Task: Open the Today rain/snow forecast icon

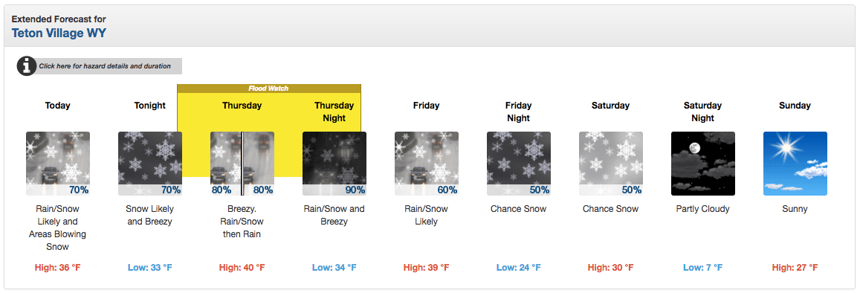Action: 57,164
